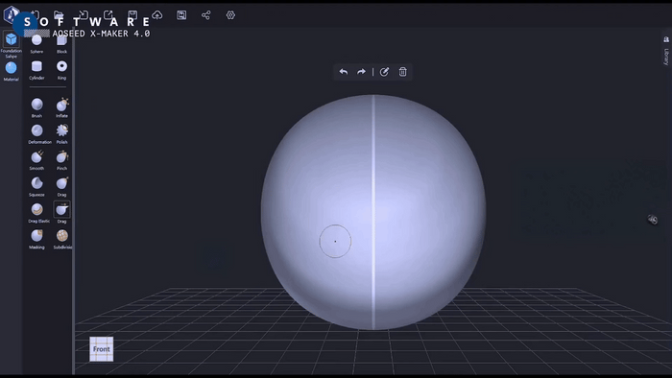Click the X-Maker logo at the top left
The width and height of the screenshot is (672, 378).
point(12,14)
